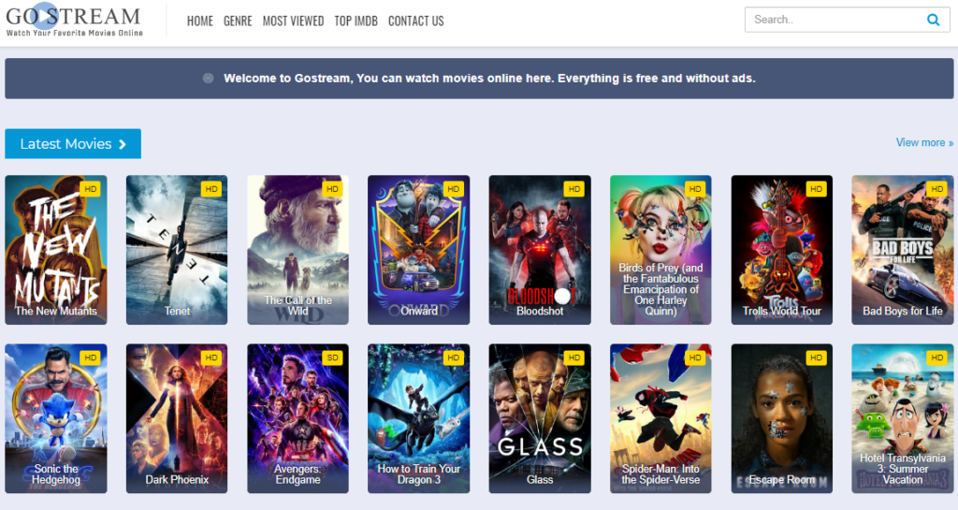Click HD badge on Onward poster
Image resolution: width=958 pixels, height=510 pixels.
[x=454, y=189]
